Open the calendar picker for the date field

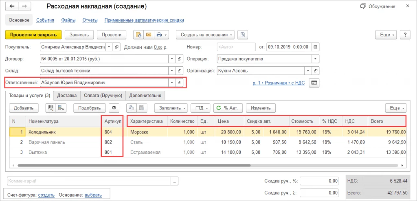[x=316, y=47]
